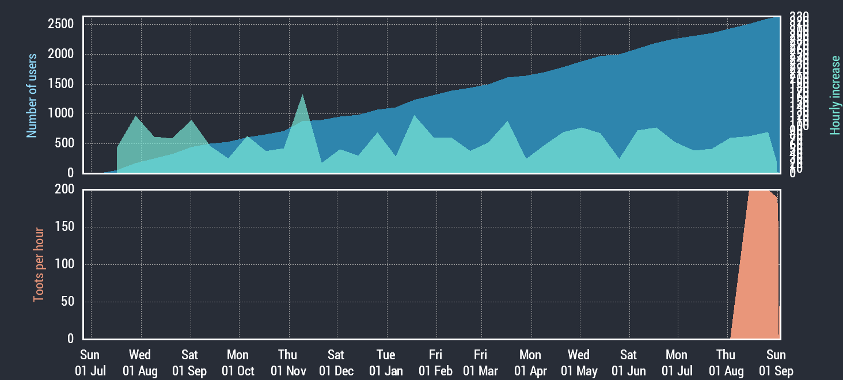843x380 pixels.
Task: Click the 2500 tick on users axis
Action: click(x=61, y=24)
